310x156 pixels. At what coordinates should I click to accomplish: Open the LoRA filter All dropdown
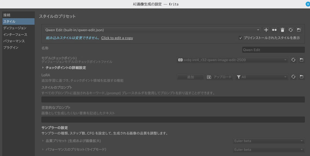pos(262,77)
